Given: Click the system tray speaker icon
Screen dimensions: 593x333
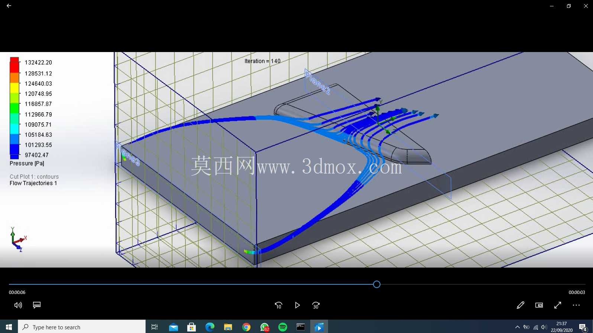Looking at the screenshot, I should coord(544,327).
